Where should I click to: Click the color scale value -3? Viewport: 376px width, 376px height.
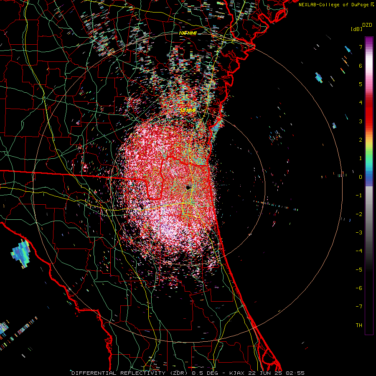pos(359,233)
